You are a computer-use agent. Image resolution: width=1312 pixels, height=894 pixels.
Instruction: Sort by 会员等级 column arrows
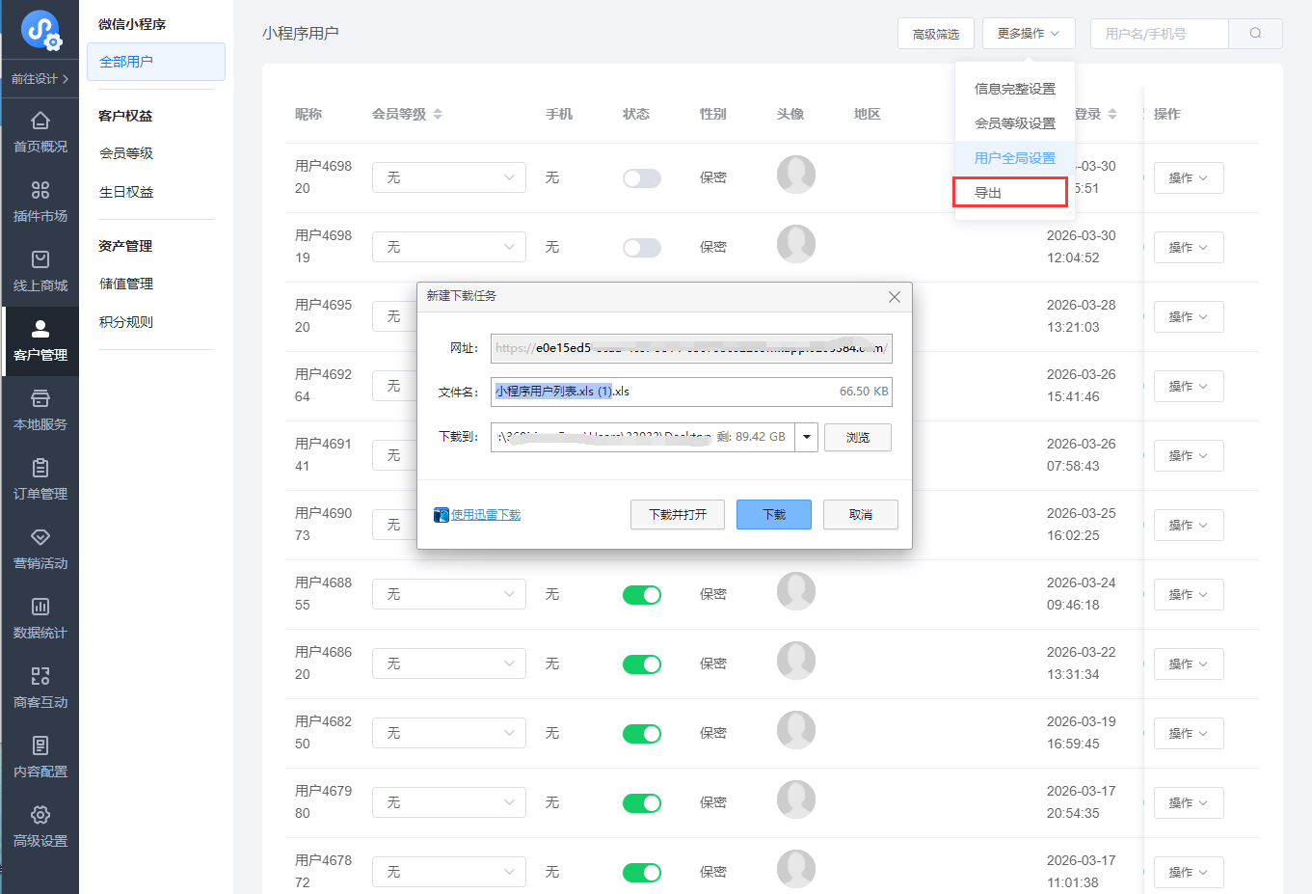pyautogui.click(x=438, y=114)
